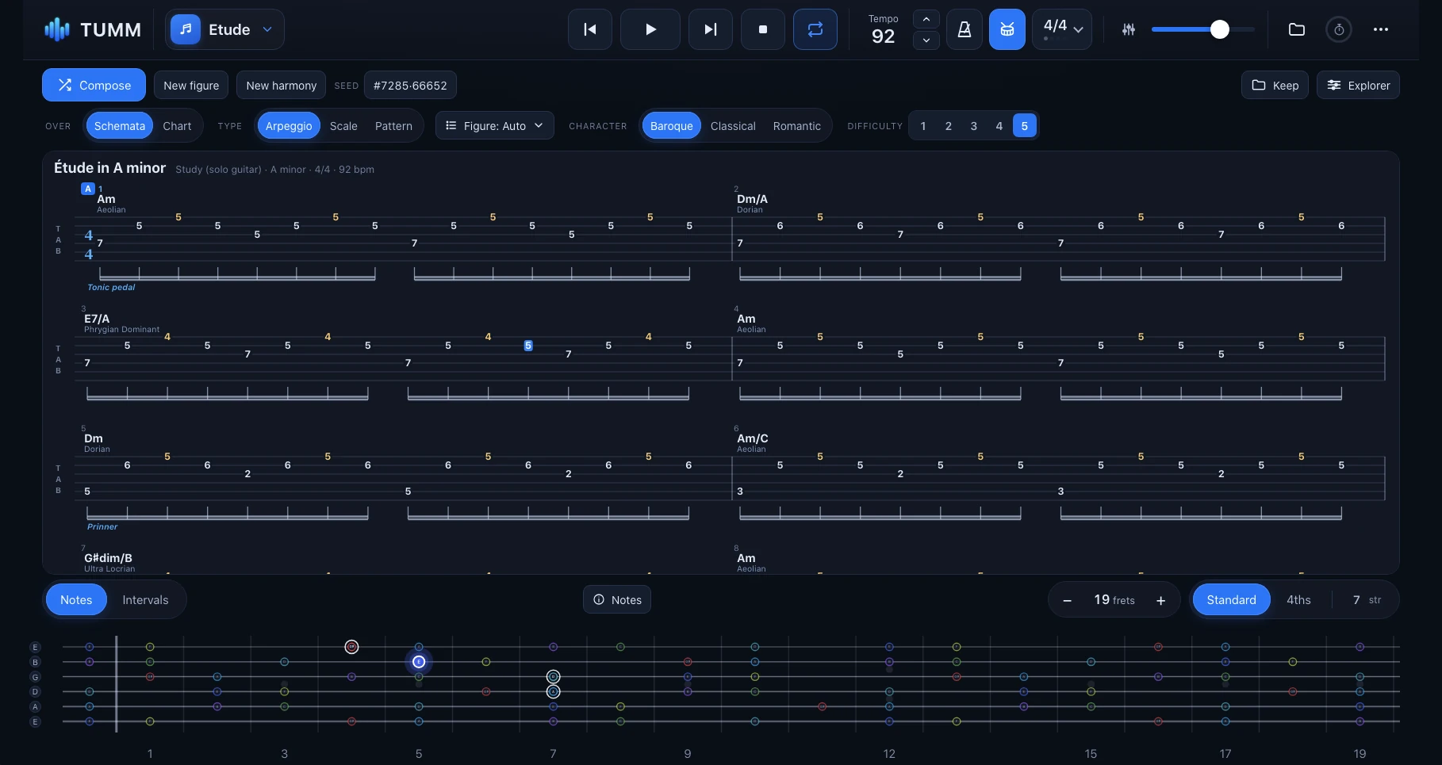Set difficulty to 5
This screenshot has width=1442, height=765.
1025,125
